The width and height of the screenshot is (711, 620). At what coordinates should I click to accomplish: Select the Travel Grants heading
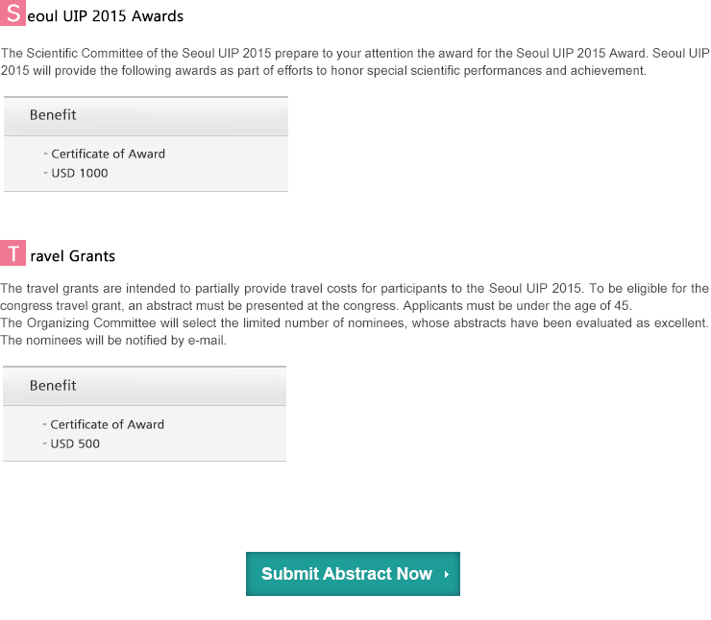(58, 253)
